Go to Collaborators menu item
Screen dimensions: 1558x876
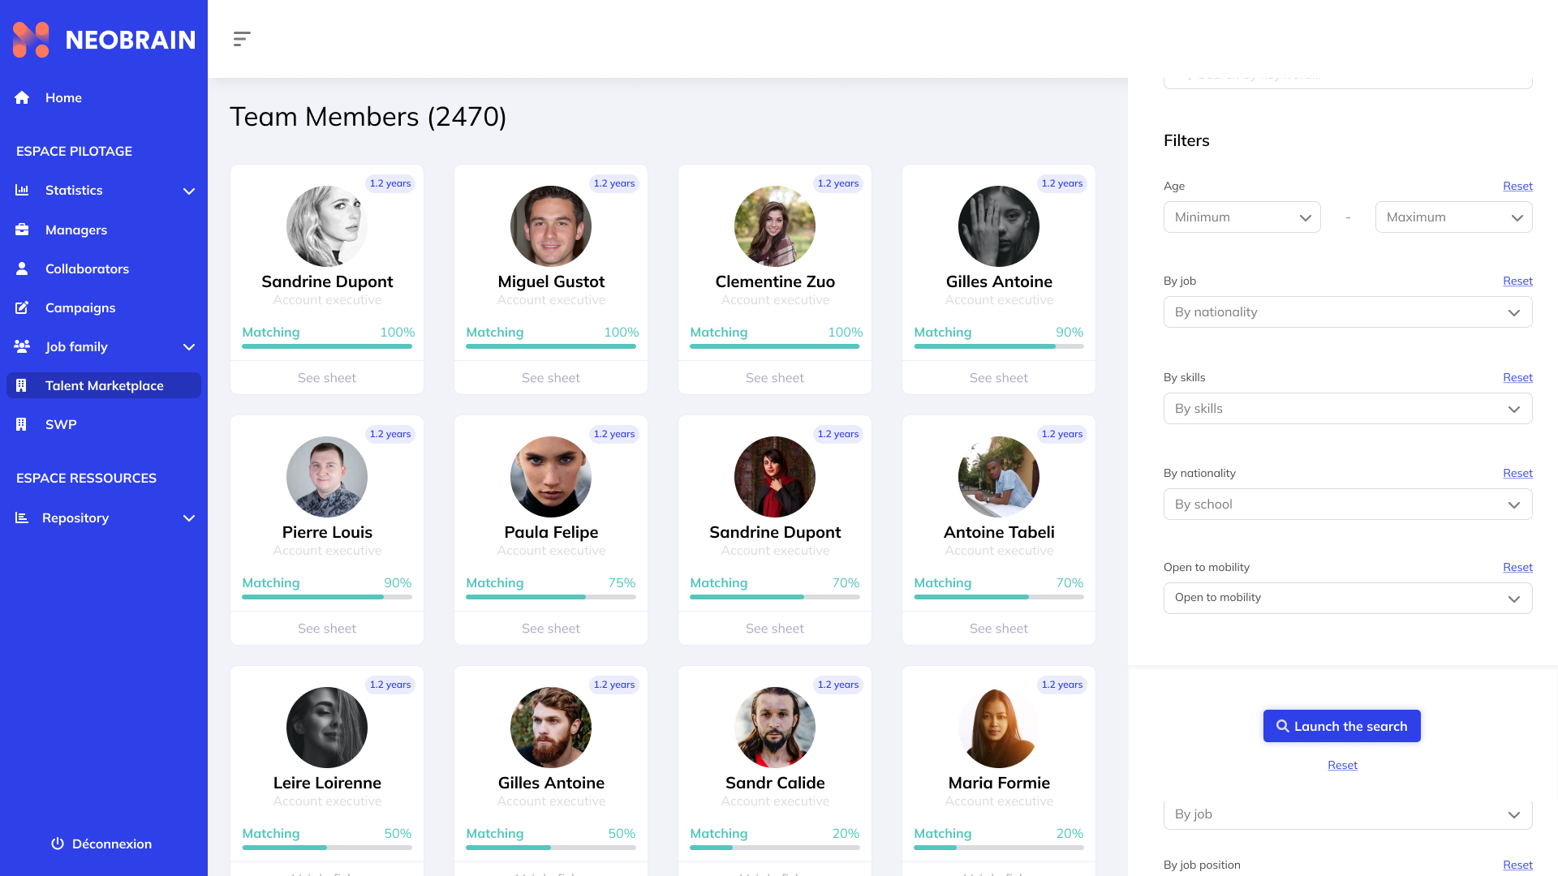pos(87,268)
